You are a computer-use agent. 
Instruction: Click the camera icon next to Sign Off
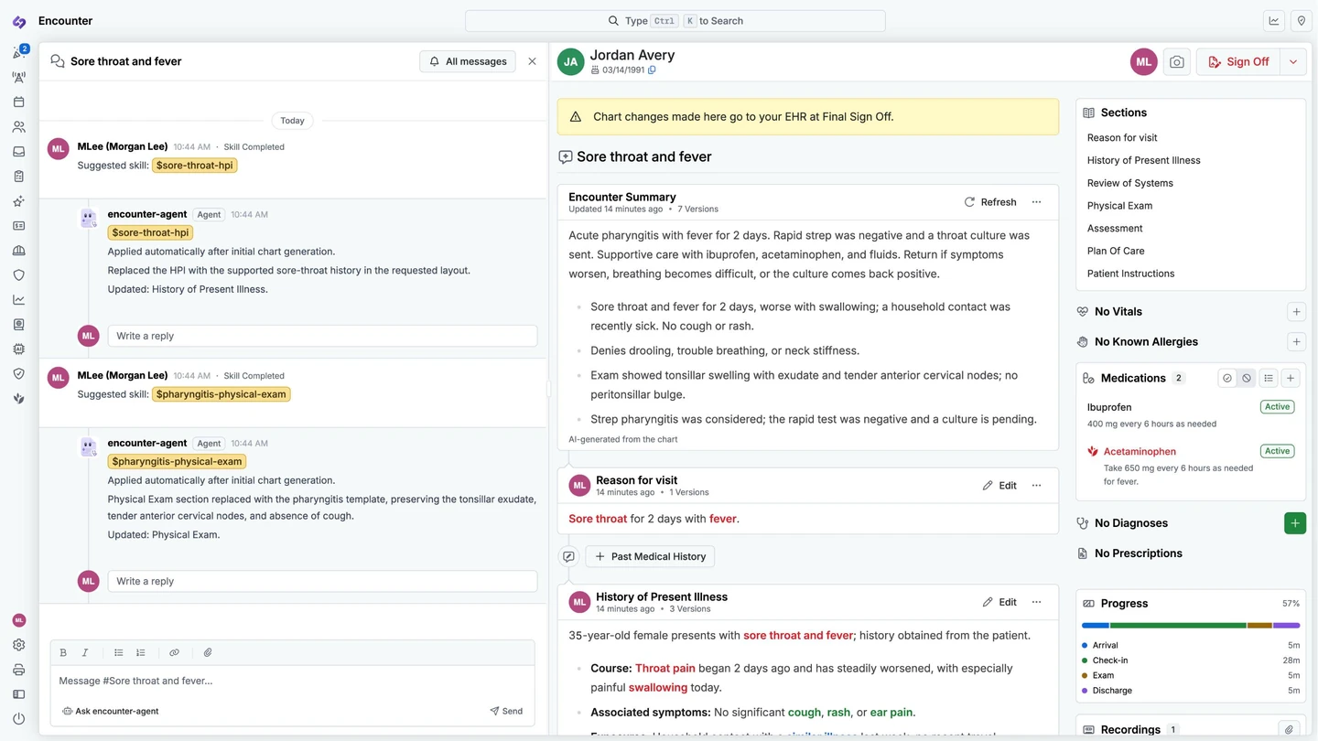(x=1177, y=61)
